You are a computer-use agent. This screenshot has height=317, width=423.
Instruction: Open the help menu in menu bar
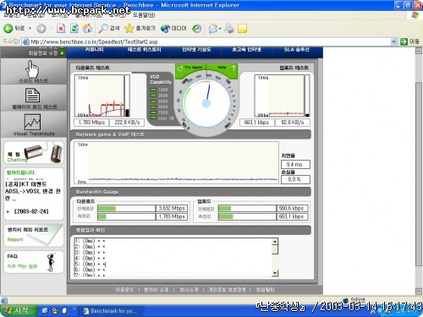pos(144,15)
